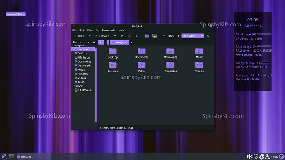Click the sidebar vertical scrollbar
This screenshot has height=160, width=285.
(96, 85)
